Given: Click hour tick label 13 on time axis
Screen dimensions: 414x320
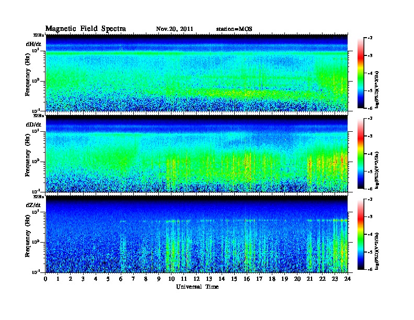Looking at the screenshot, I should pyautogui.click(x=209, y=279).
